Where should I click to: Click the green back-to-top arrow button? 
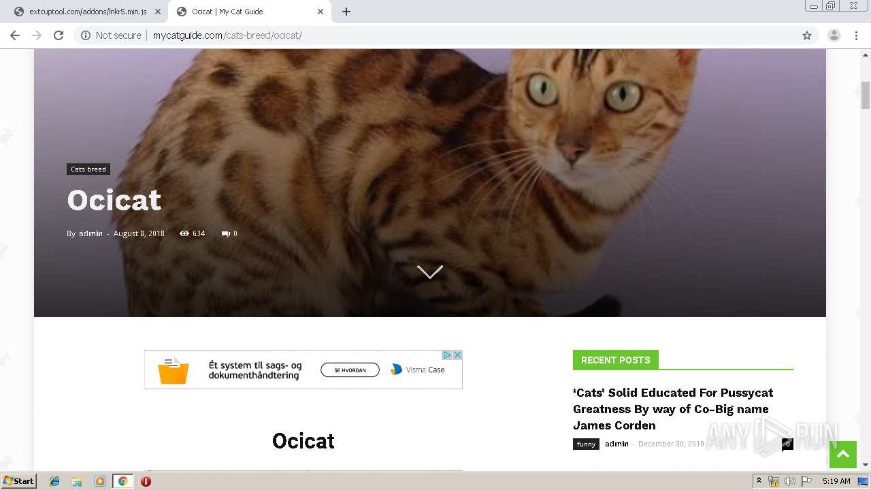[x=843, y=455]
